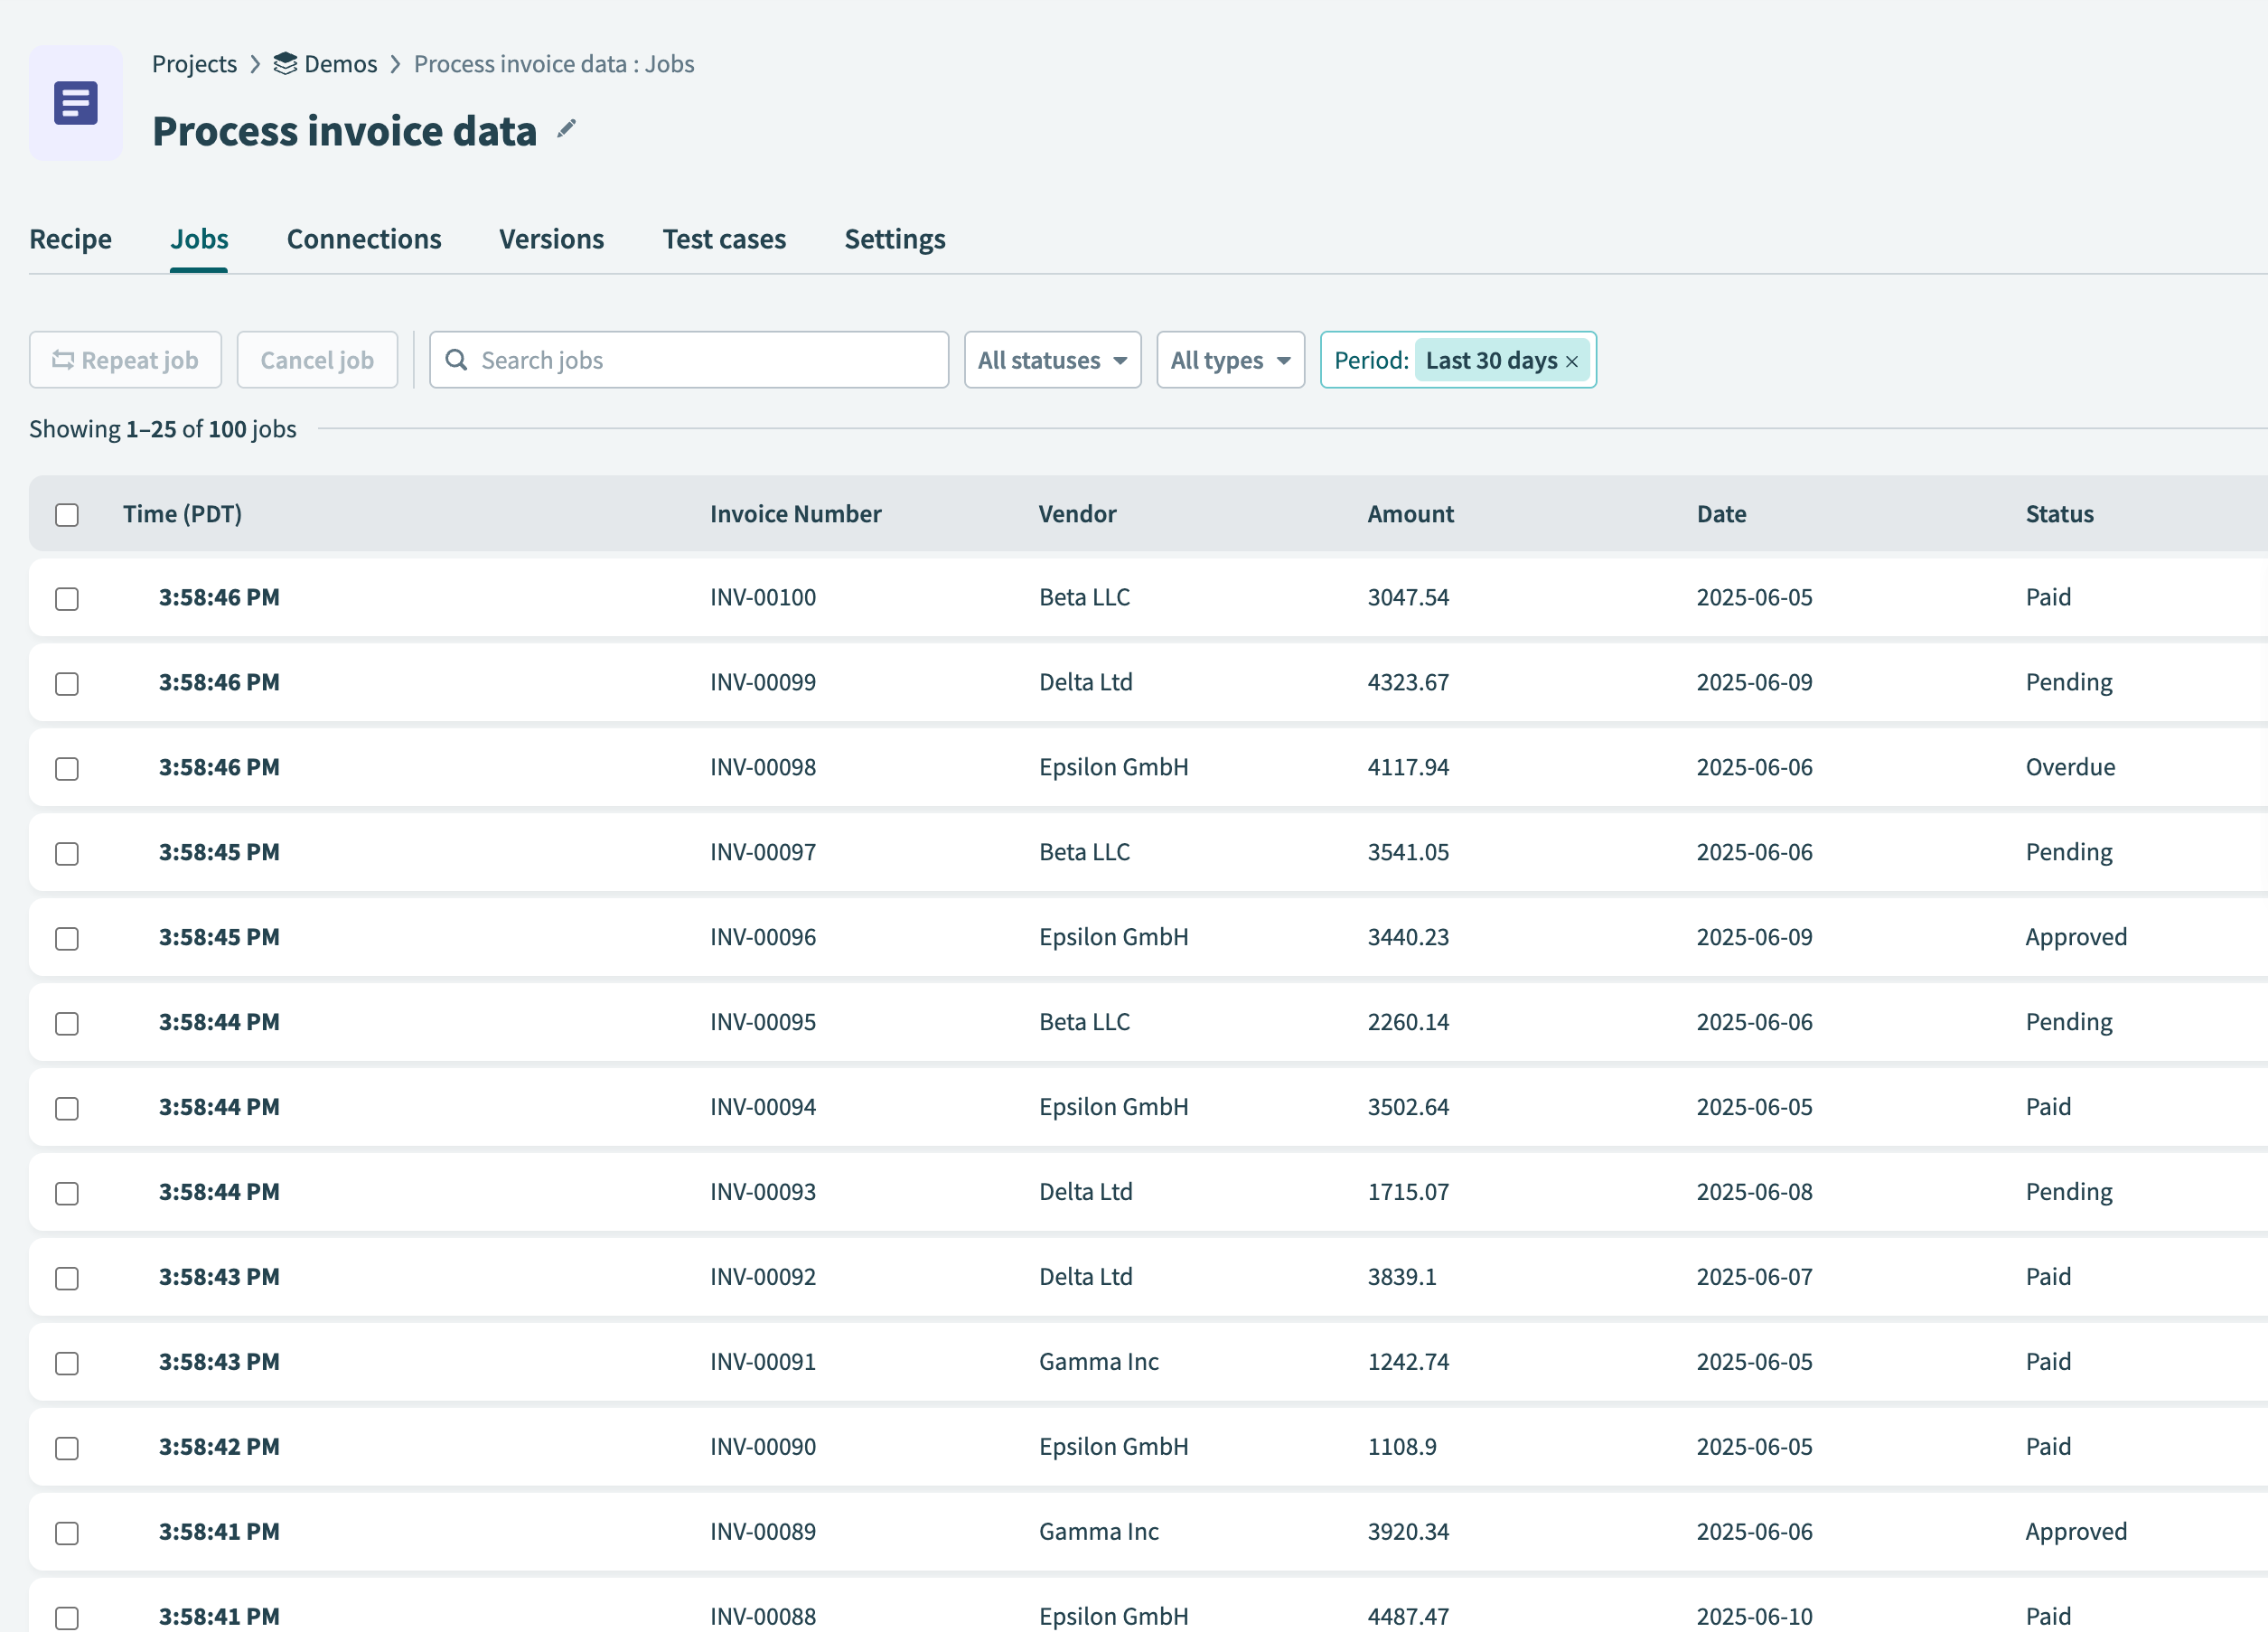Open the Settings tab
The width and height of the screenshot is (2268, 1632).
tap(895, 239)
